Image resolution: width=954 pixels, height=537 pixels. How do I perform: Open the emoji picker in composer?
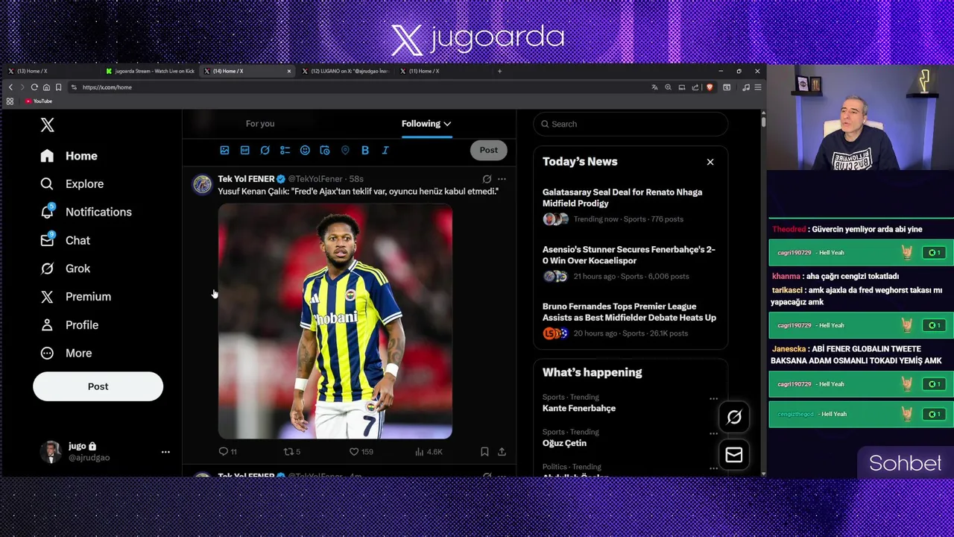coord(305,151)
